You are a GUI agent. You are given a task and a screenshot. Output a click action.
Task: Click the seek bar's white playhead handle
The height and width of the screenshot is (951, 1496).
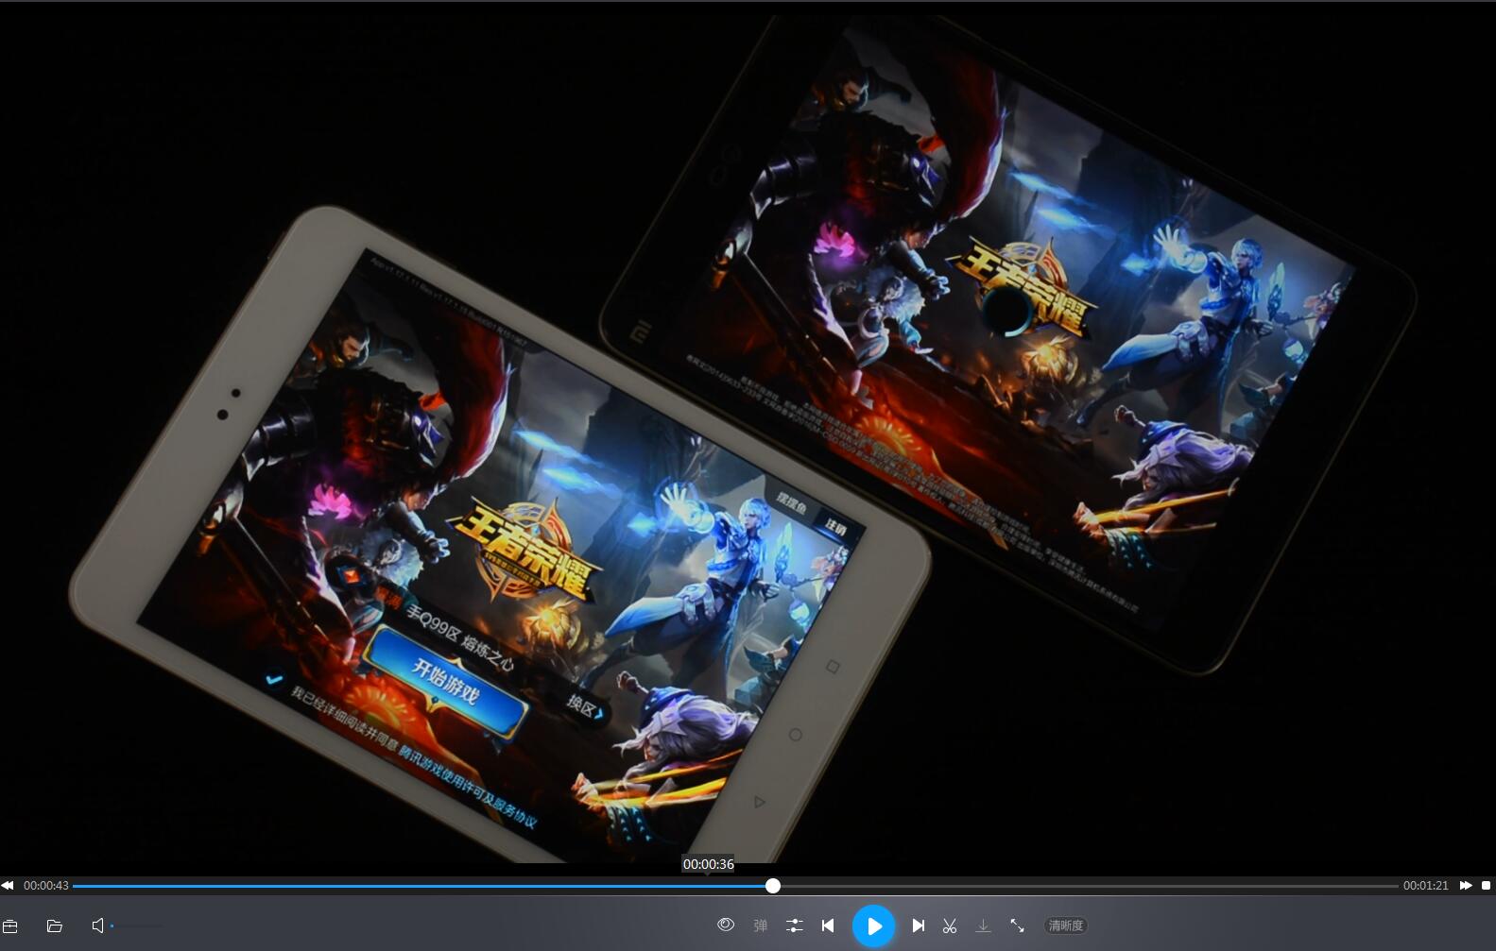(773, 886)
